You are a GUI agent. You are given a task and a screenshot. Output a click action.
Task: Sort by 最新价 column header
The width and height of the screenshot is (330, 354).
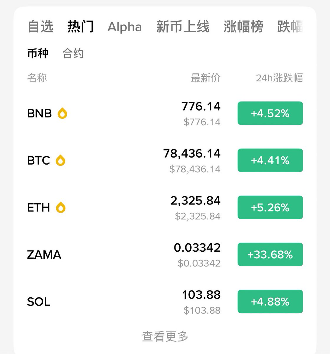click(205, 78)
